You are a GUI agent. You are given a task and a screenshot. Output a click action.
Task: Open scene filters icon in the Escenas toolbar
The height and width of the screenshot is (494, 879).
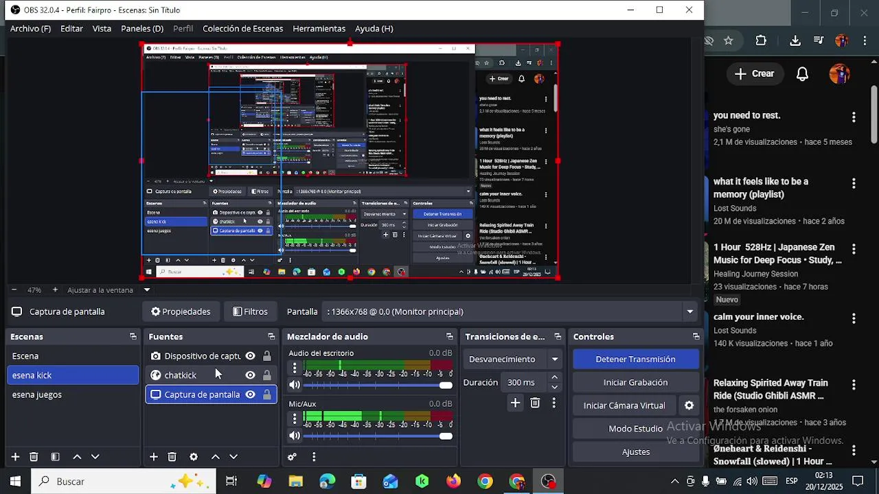coord(55,457)
